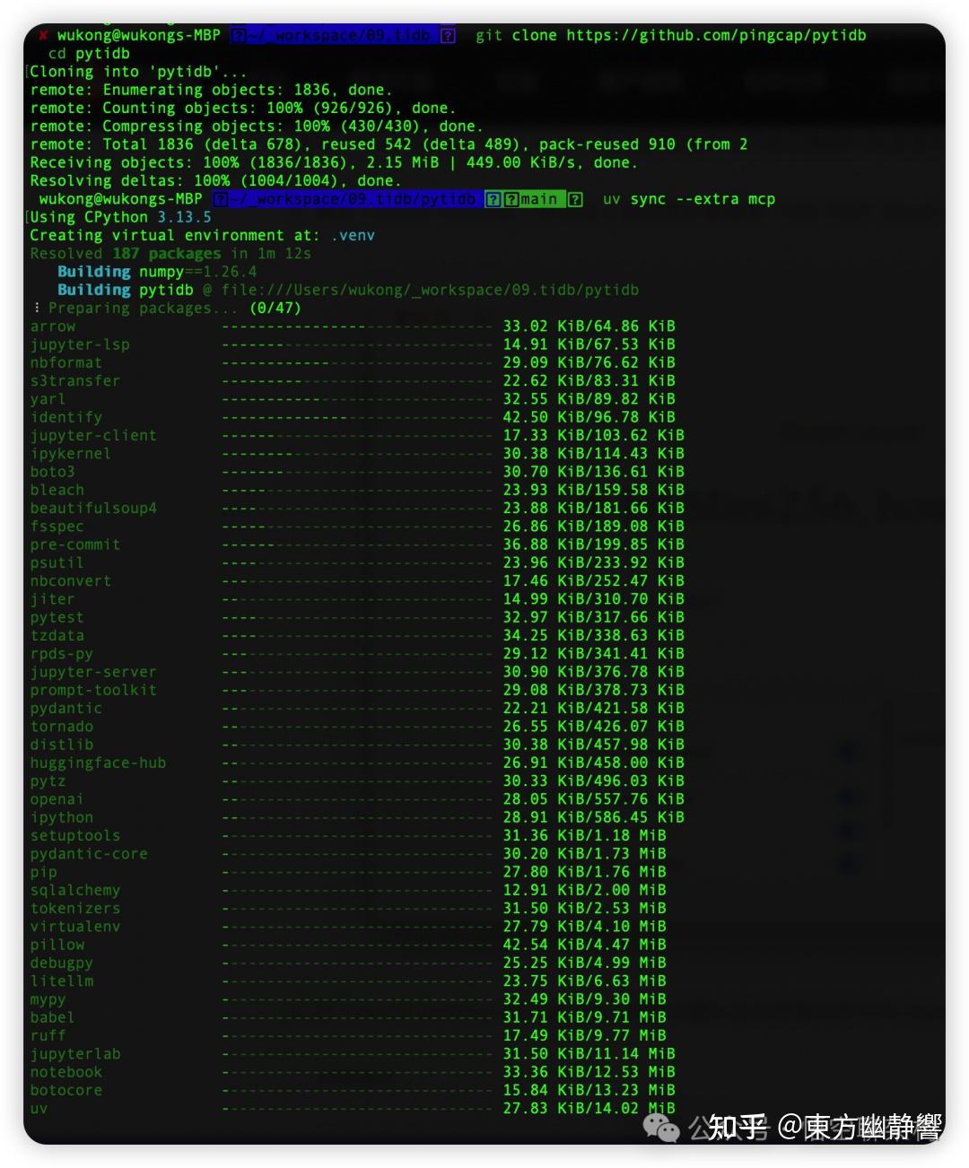Click the 'pytest' package name

(x=57, y=617)
